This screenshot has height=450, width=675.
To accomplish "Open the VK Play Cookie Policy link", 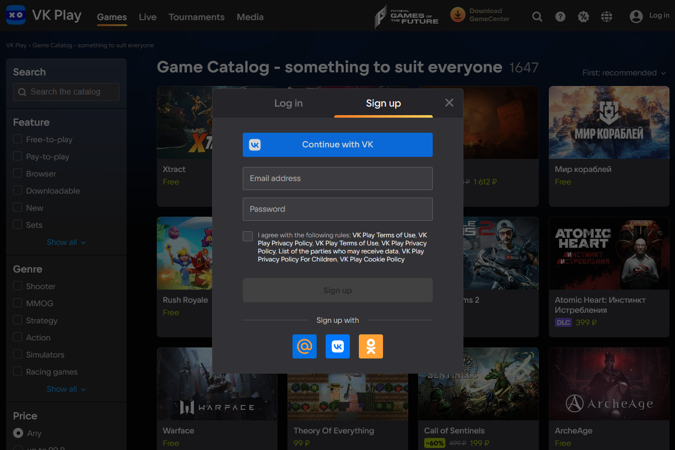I will [372, 259].
